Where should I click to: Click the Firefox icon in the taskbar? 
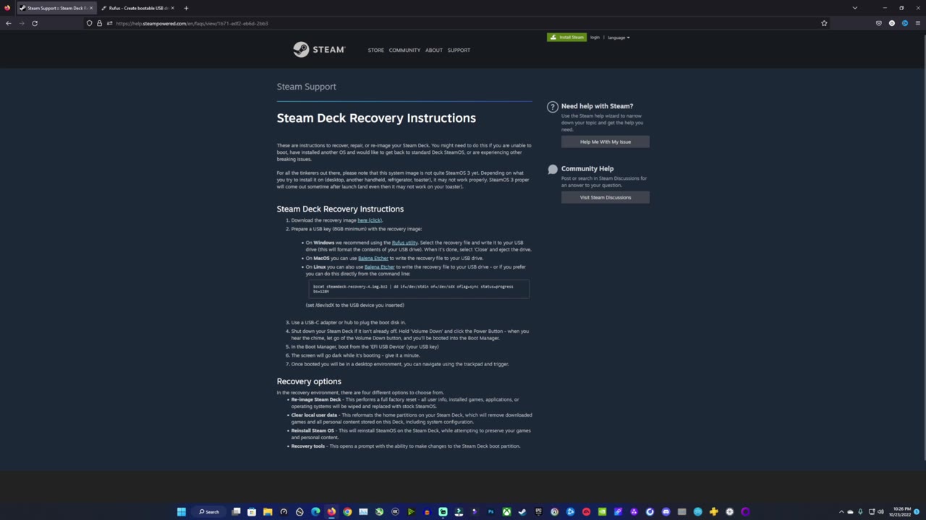point(331,511)
